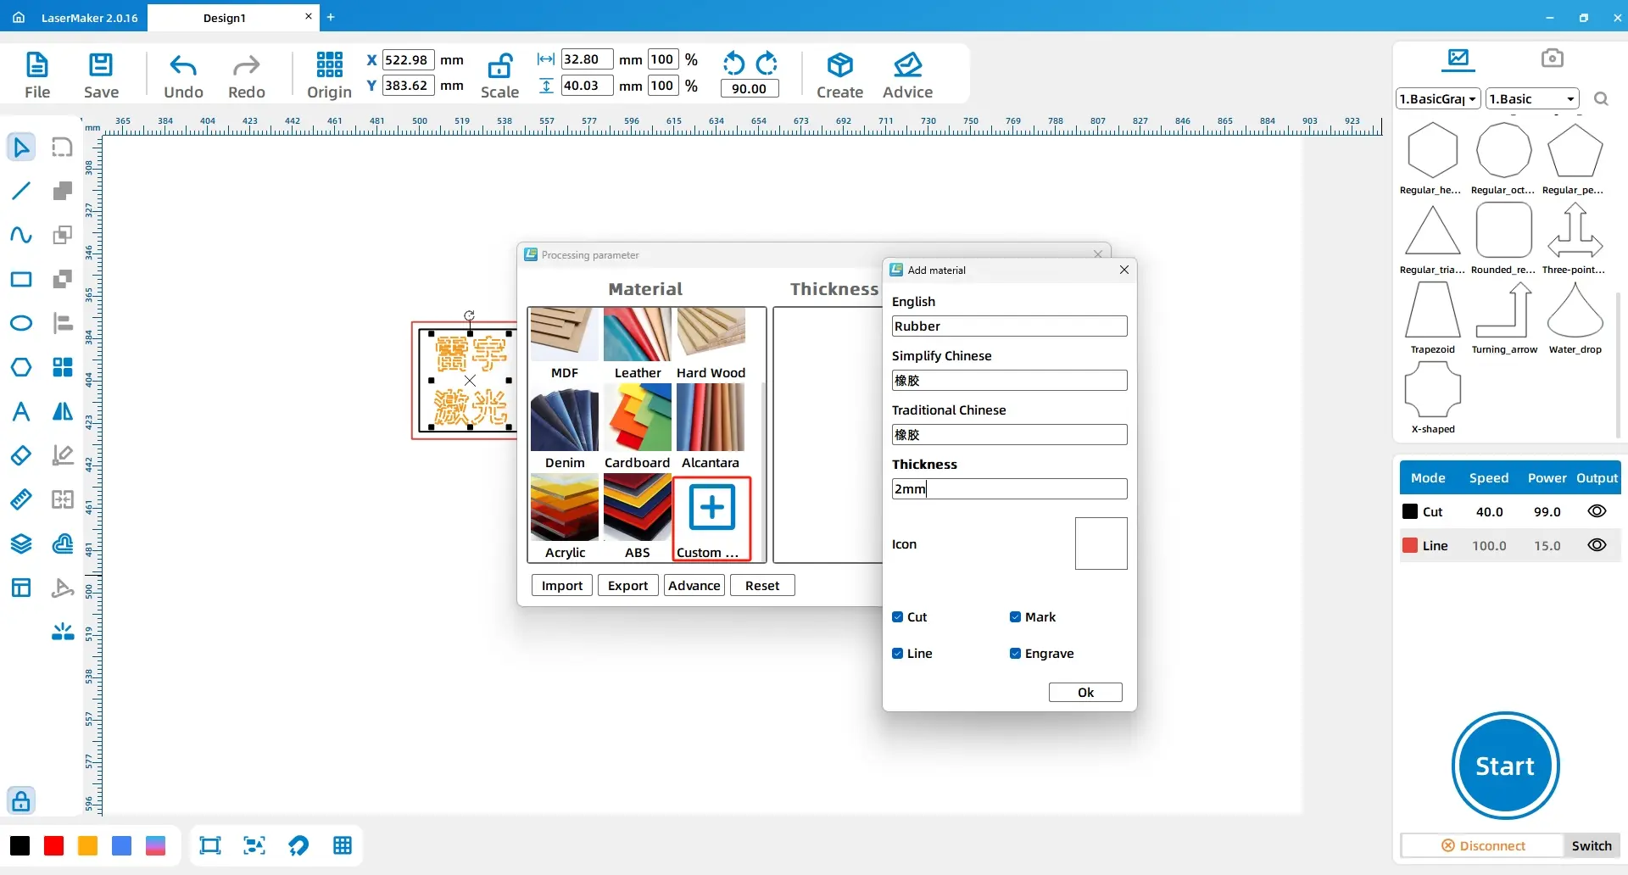Screen dimensions: 1628x875
Task: Click the Export button
Action: pyautogui.click(x=627, y=586)
